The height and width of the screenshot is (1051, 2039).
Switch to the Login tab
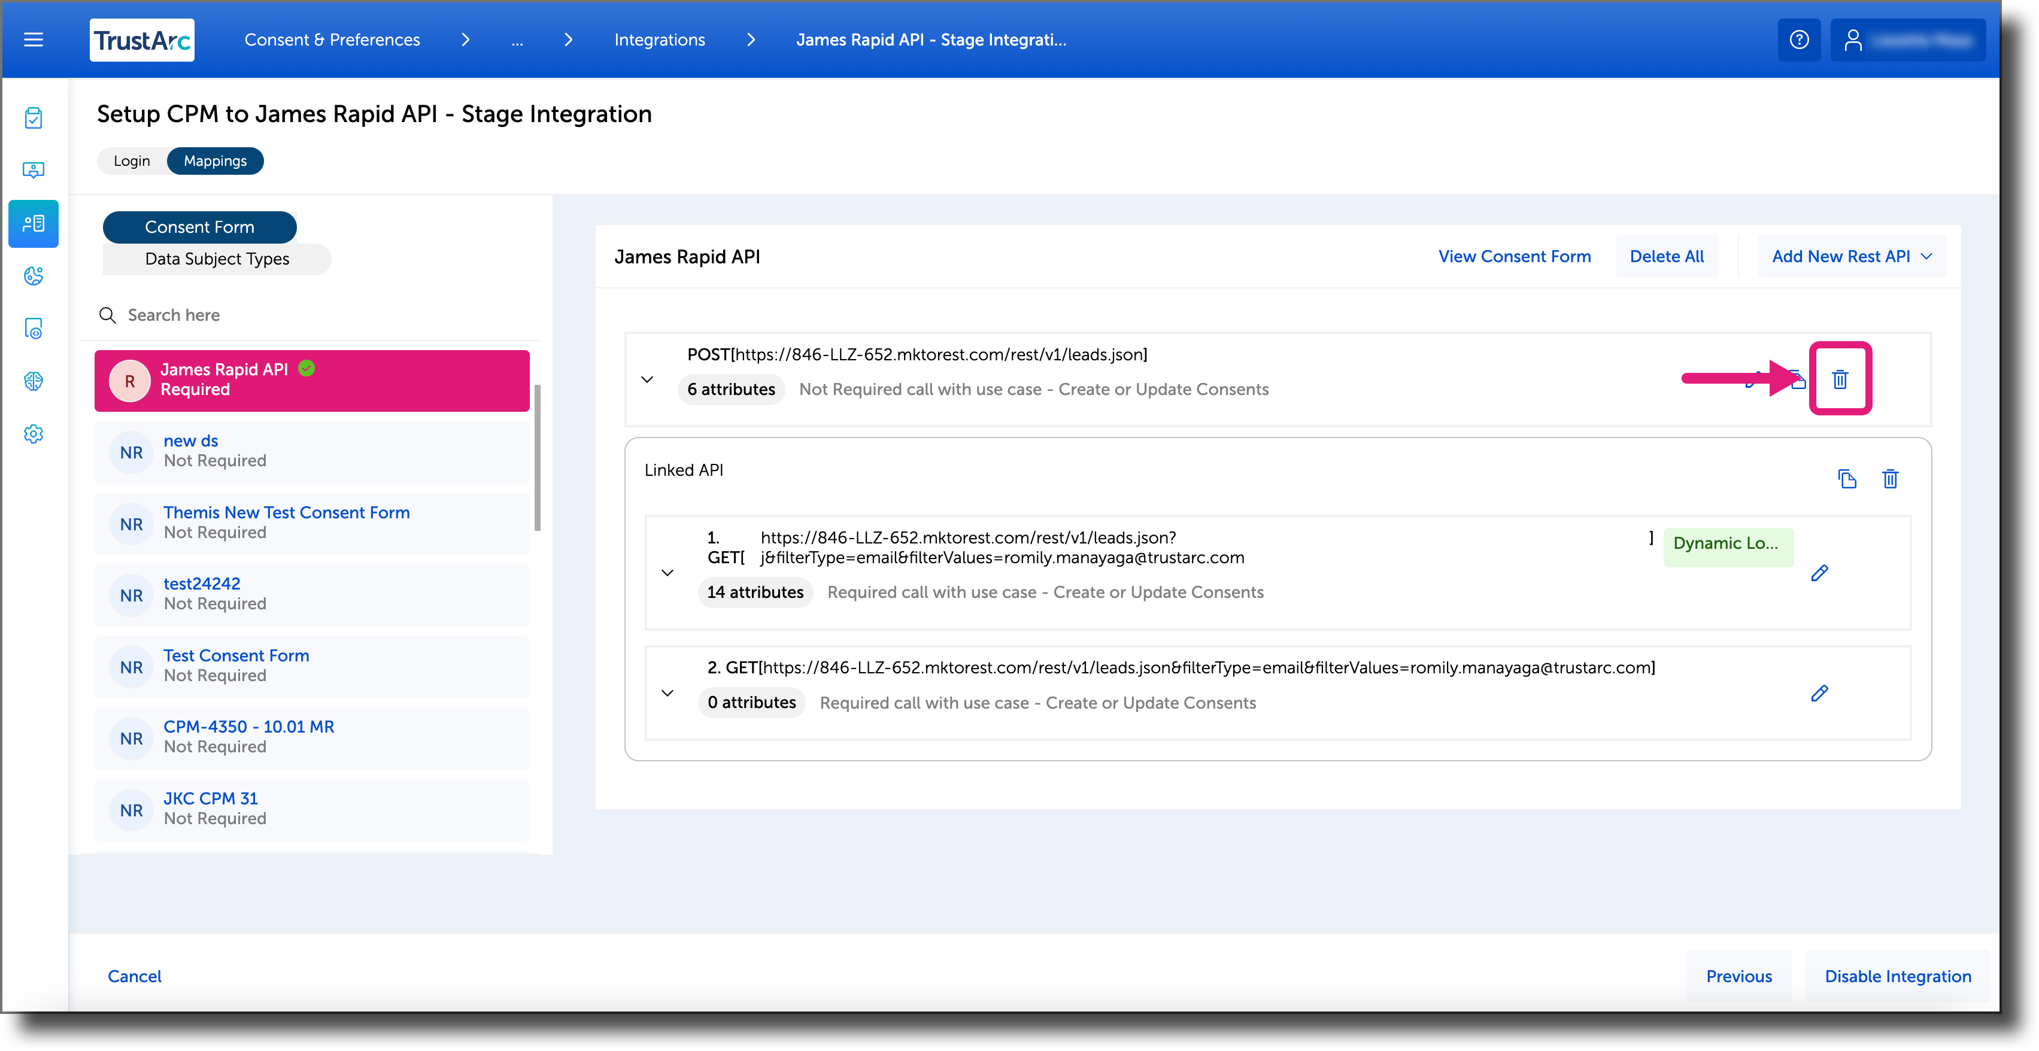(x=131, y=160)
